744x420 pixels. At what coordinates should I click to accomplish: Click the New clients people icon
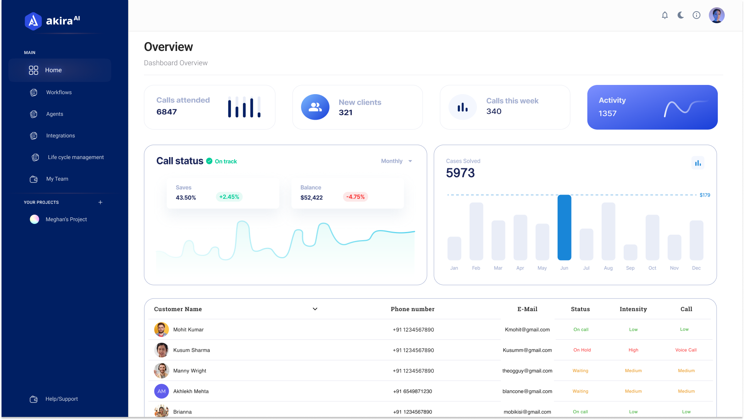315,107
